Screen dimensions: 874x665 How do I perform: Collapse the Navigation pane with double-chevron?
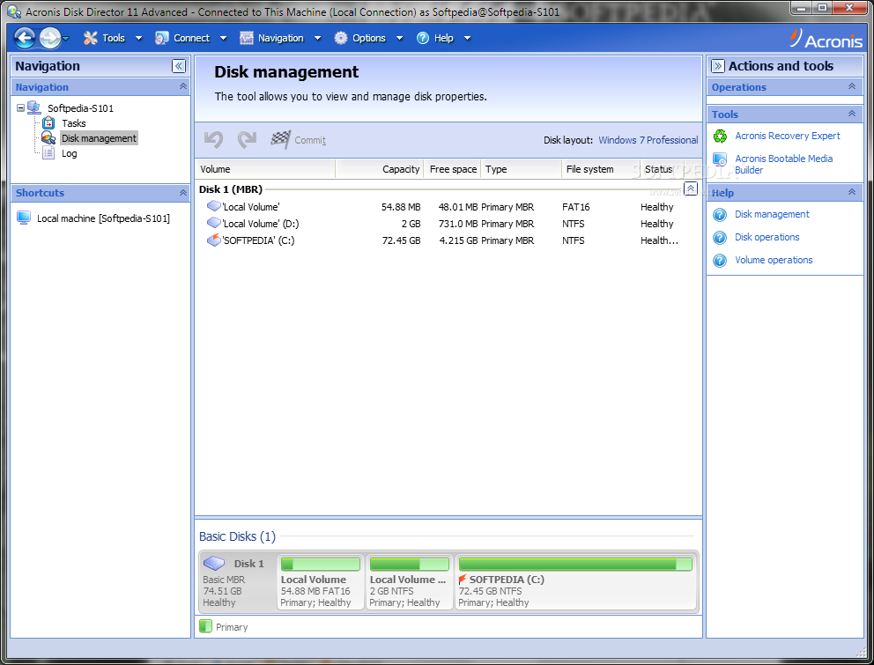pos(178,66)
